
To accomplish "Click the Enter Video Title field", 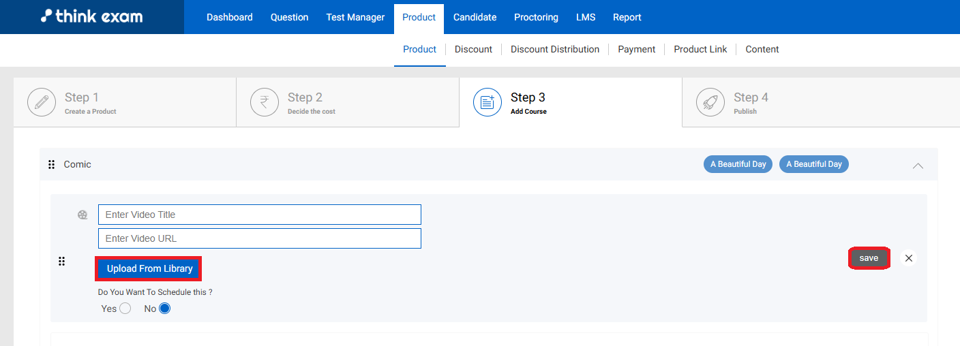I will point(259,215).
